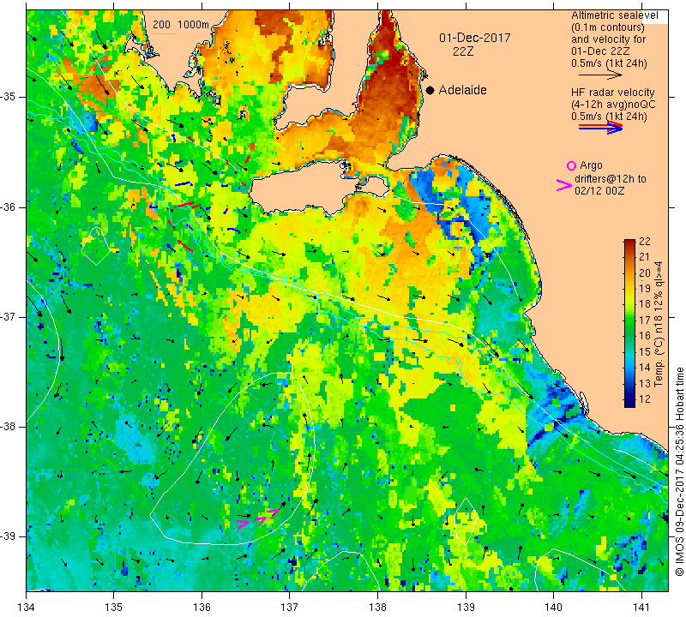686x617 pixels.
Task: Click the HF radar red-blue arrow legend
Action: pyautogui.click(x=600, y=128)
